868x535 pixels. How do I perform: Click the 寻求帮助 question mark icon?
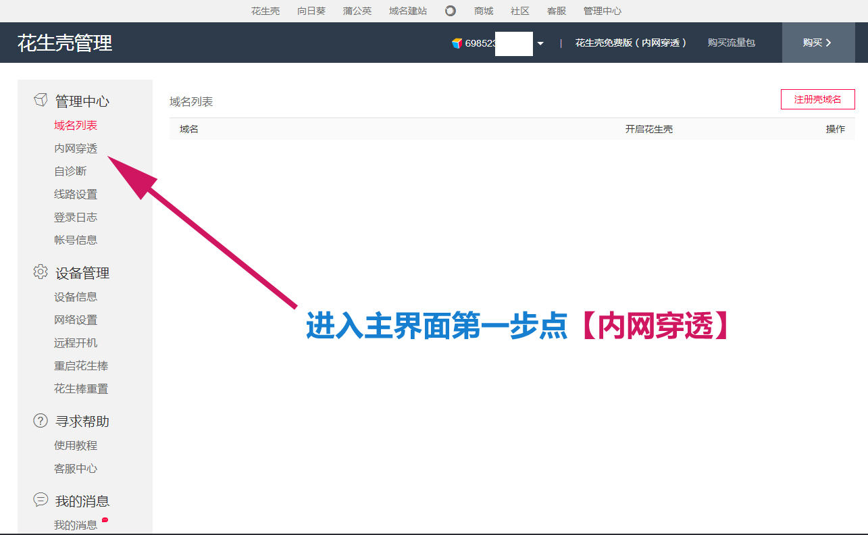click(41, 420)
